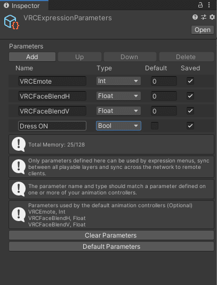
Task: Open the Inspector three-dot options menu
Action: pos(209,5)
